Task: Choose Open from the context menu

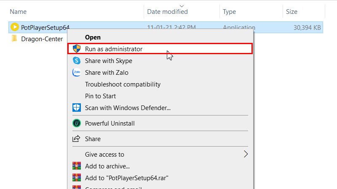Action: 93,37
